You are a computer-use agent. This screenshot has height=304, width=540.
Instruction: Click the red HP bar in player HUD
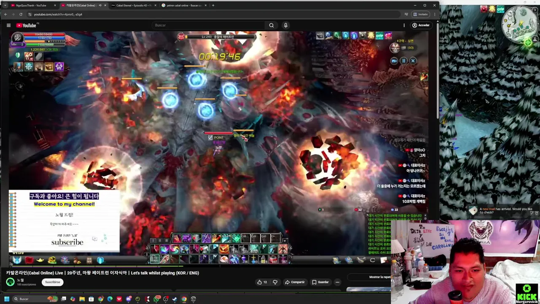coord(45,34)
